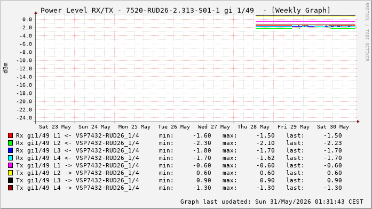Image resolution: width=372 pixels, height=209 pixels.
Task: Click the -24.0 y-axis tick label
Action: point(24,118)
